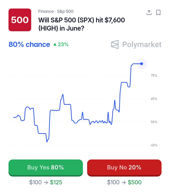This screenshot has width=170, height=195.
Task: Click the 55% axis label
Action: coord(154,122)
